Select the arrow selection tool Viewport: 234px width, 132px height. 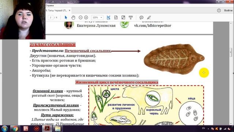66,18
